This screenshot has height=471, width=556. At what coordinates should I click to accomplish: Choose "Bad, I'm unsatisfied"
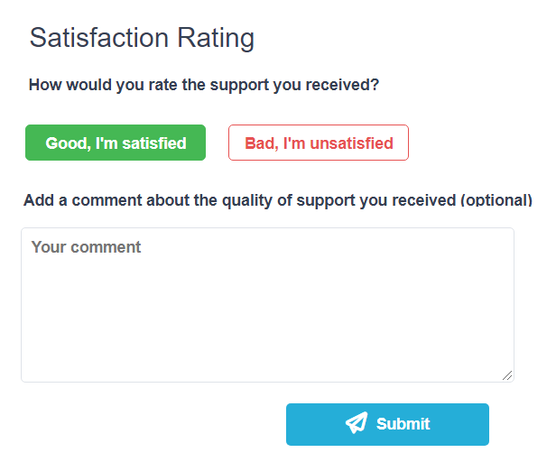[x=319, y=143]
